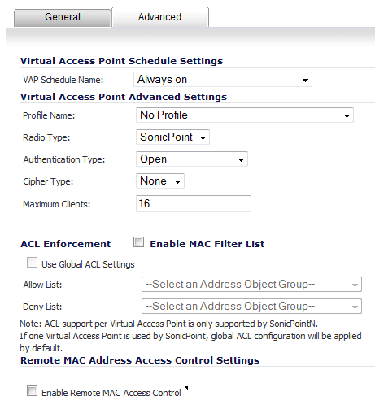Switch to the General tab

coord(63,18)
